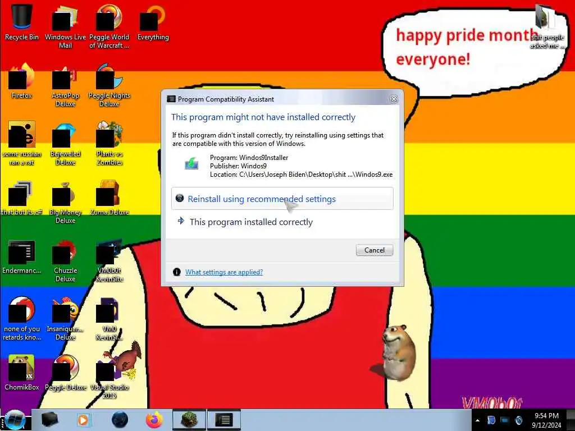
Task: Close the Program Compatibility Assistant window
Action: click(x=394, y=99)
